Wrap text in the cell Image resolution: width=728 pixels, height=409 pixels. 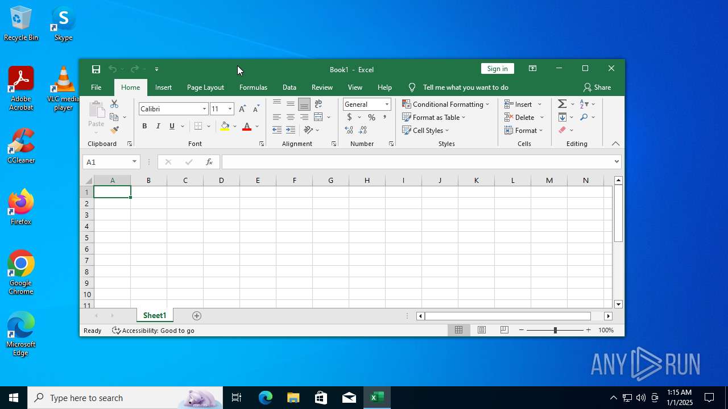tap(318, 104)
